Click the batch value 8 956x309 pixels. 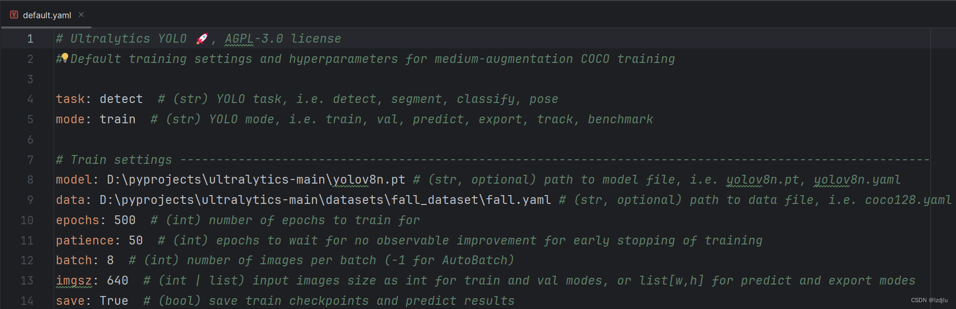(110, 260)
